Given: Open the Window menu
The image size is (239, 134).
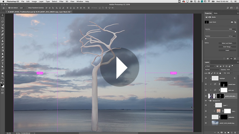Looking at the screenshot, I should 80,1.
